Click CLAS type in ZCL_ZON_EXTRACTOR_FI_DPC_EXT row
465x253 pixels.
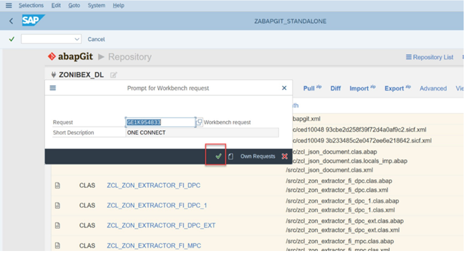tap(87, 225)
